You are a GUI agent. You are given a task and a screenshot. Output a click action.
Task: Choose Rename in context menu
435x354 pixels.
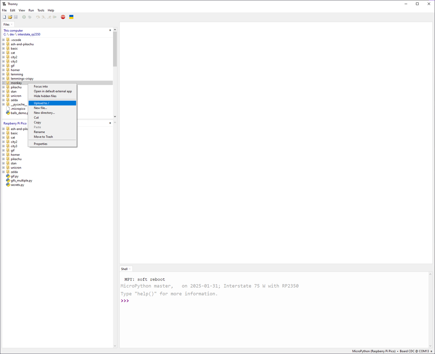tap(52, 132)
